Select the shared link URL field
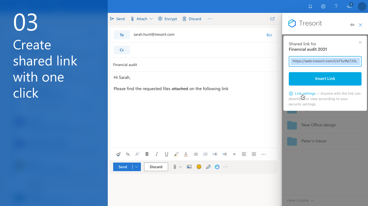 325,61
